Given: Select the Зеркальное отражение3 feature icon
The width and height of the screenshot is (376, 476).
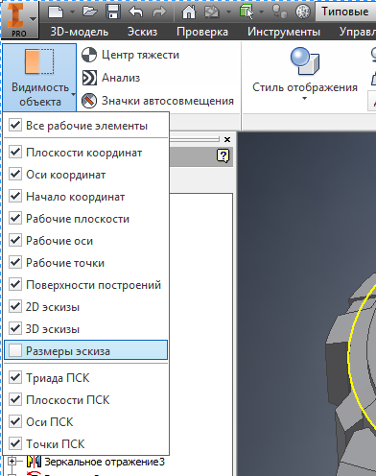Looking at the screenshot, I should tap(34, 462).
